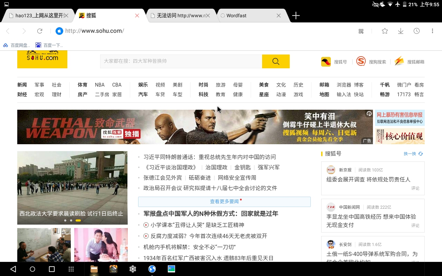
Task: Open the three-dot browser menu
Action: [x=432, y=31]
